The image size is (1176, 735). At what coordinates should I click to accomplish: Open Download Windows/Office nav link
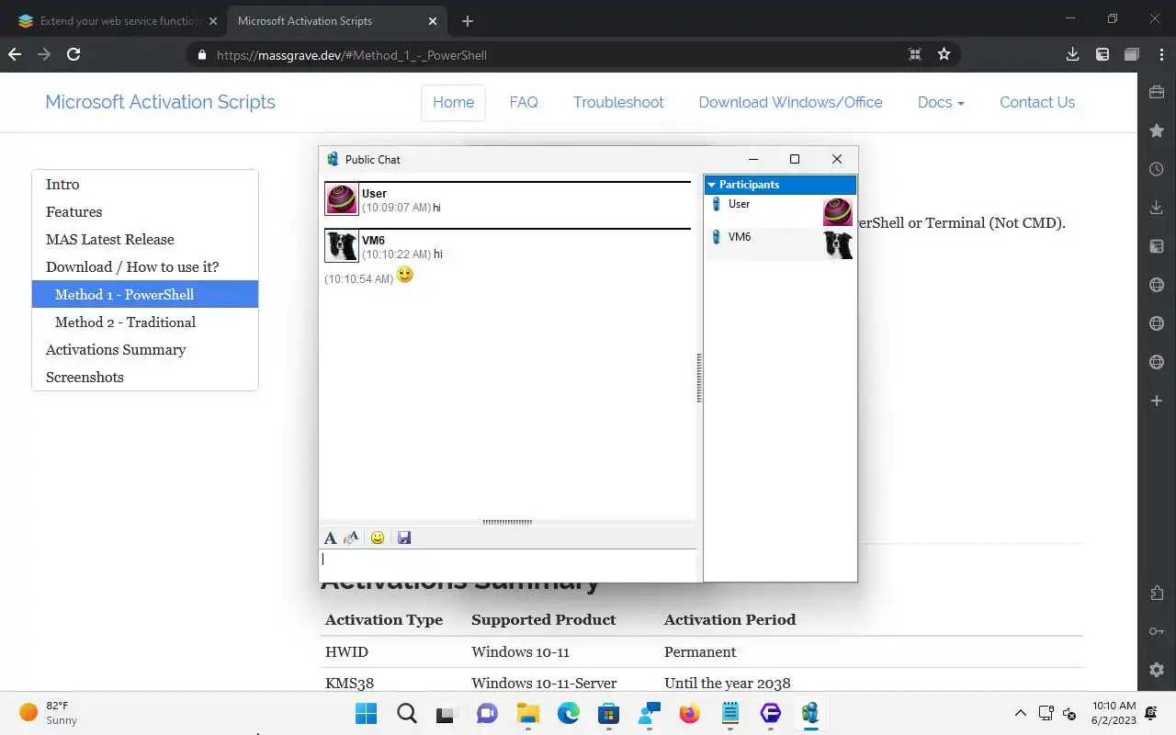[791, 102]
